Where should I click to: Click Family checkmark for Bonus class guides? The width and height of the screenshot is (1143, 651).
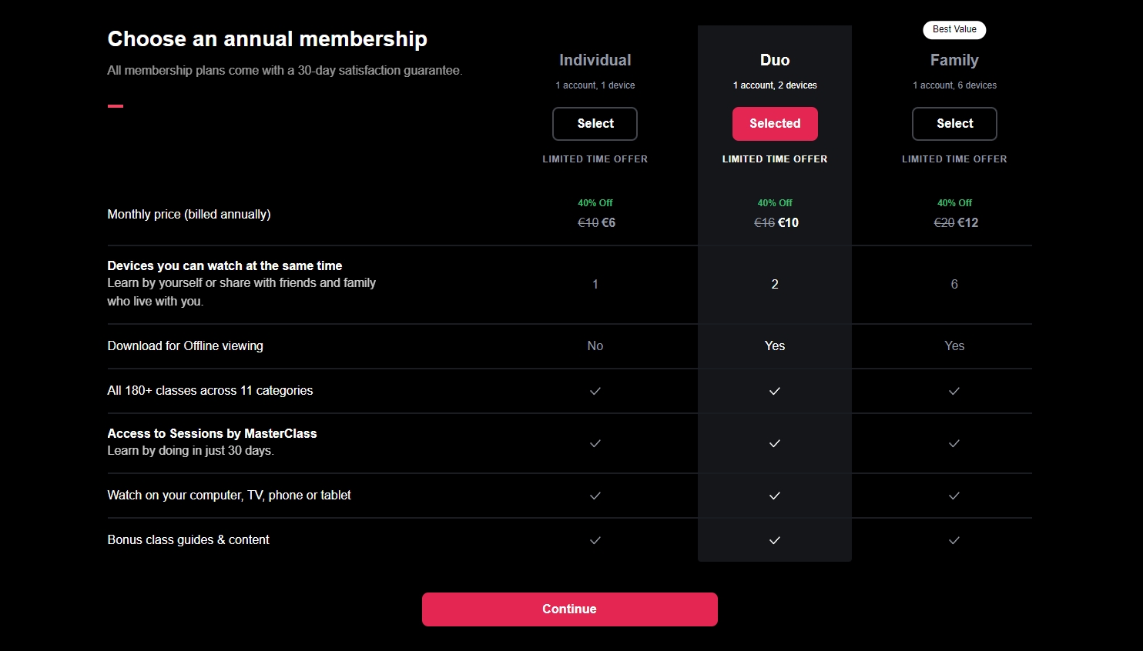click(954, 540)
